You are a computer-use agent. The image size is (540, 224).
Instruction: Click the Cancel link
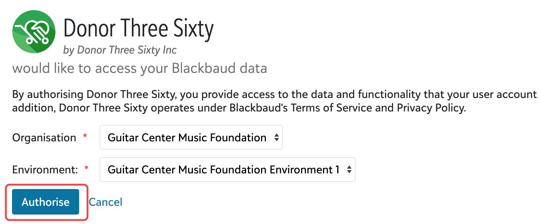pyautogui.click(x=105, y=202)
